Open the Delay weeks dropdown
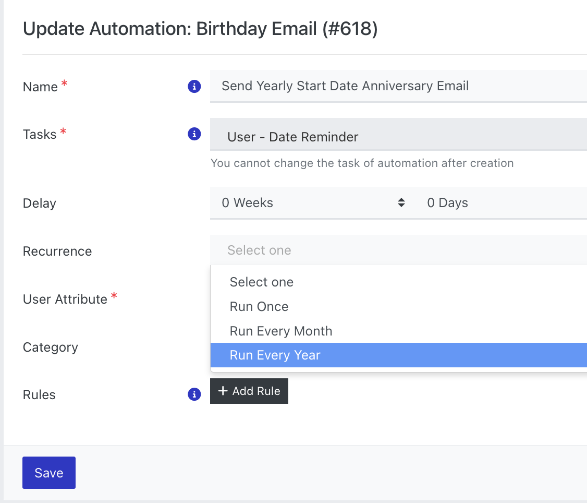This screenshot has width=587, height=503. click(x=311, y=203)
